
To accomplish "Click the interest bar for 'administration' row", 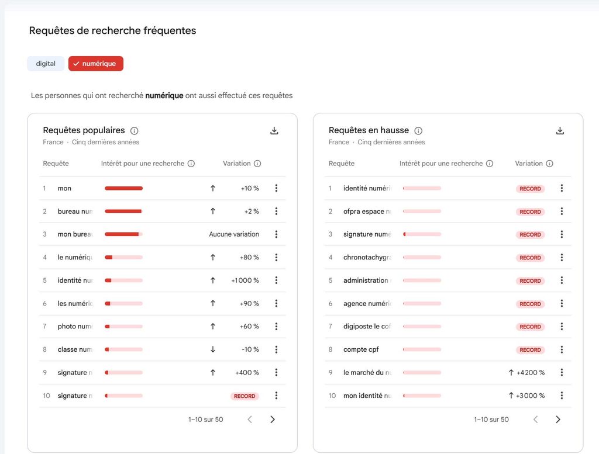I will [422, 280].
